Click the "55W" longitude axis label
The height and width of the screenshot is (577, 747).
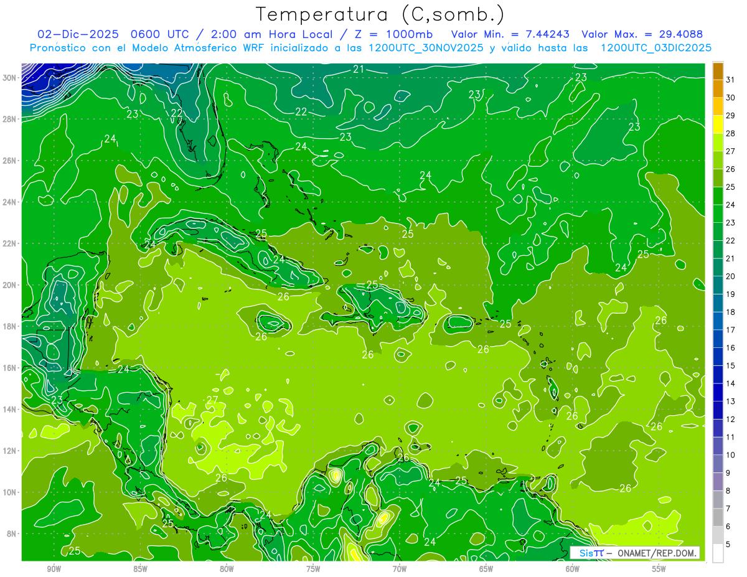(x=659, y=569)
